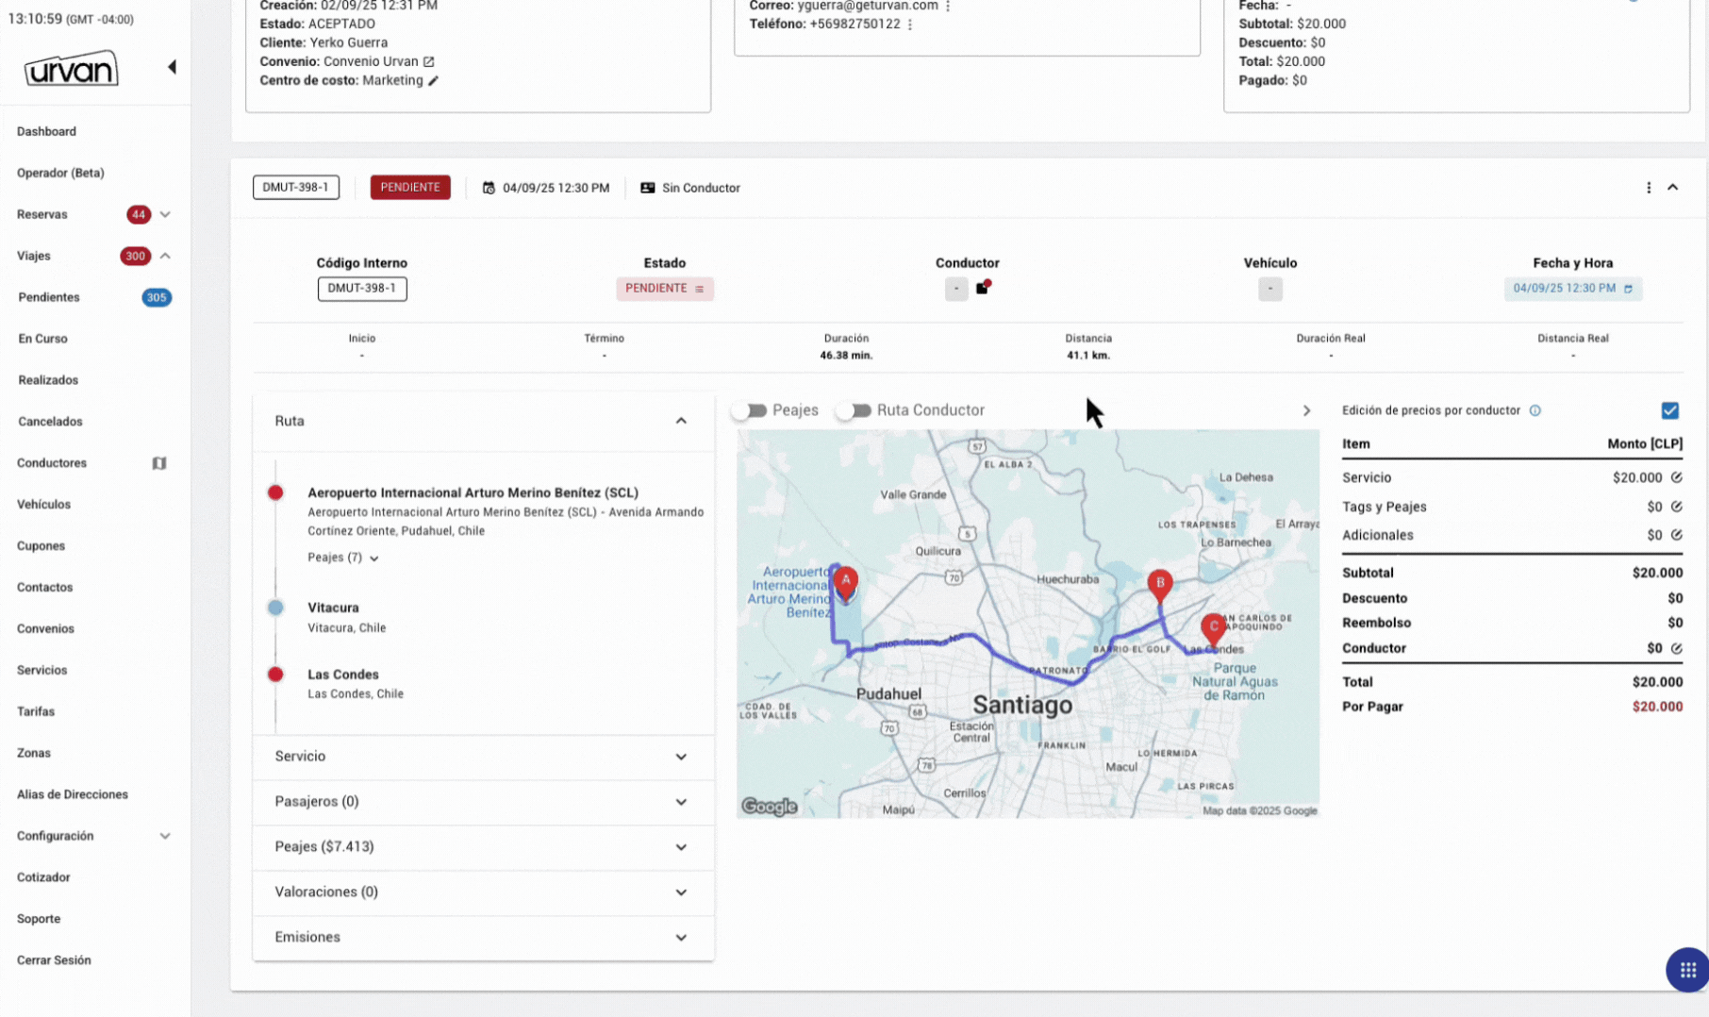1709x1017 pixels.
Task: Click the Conductores map icon in sidebar
Action: click(159, 463)
